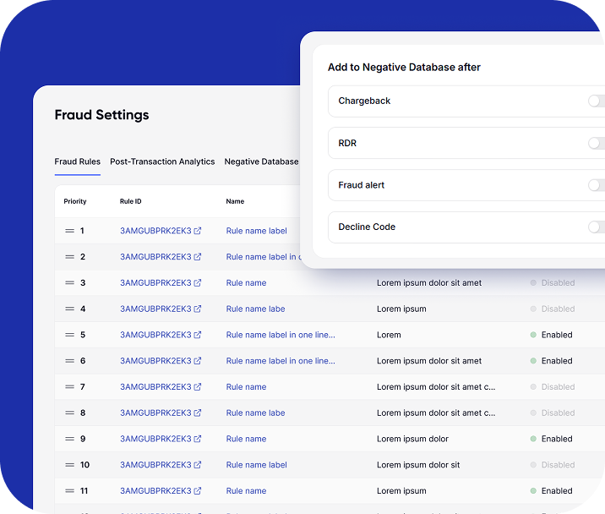Enable the Fraud alert switch

pyautogui.click(x=597, y=185)
